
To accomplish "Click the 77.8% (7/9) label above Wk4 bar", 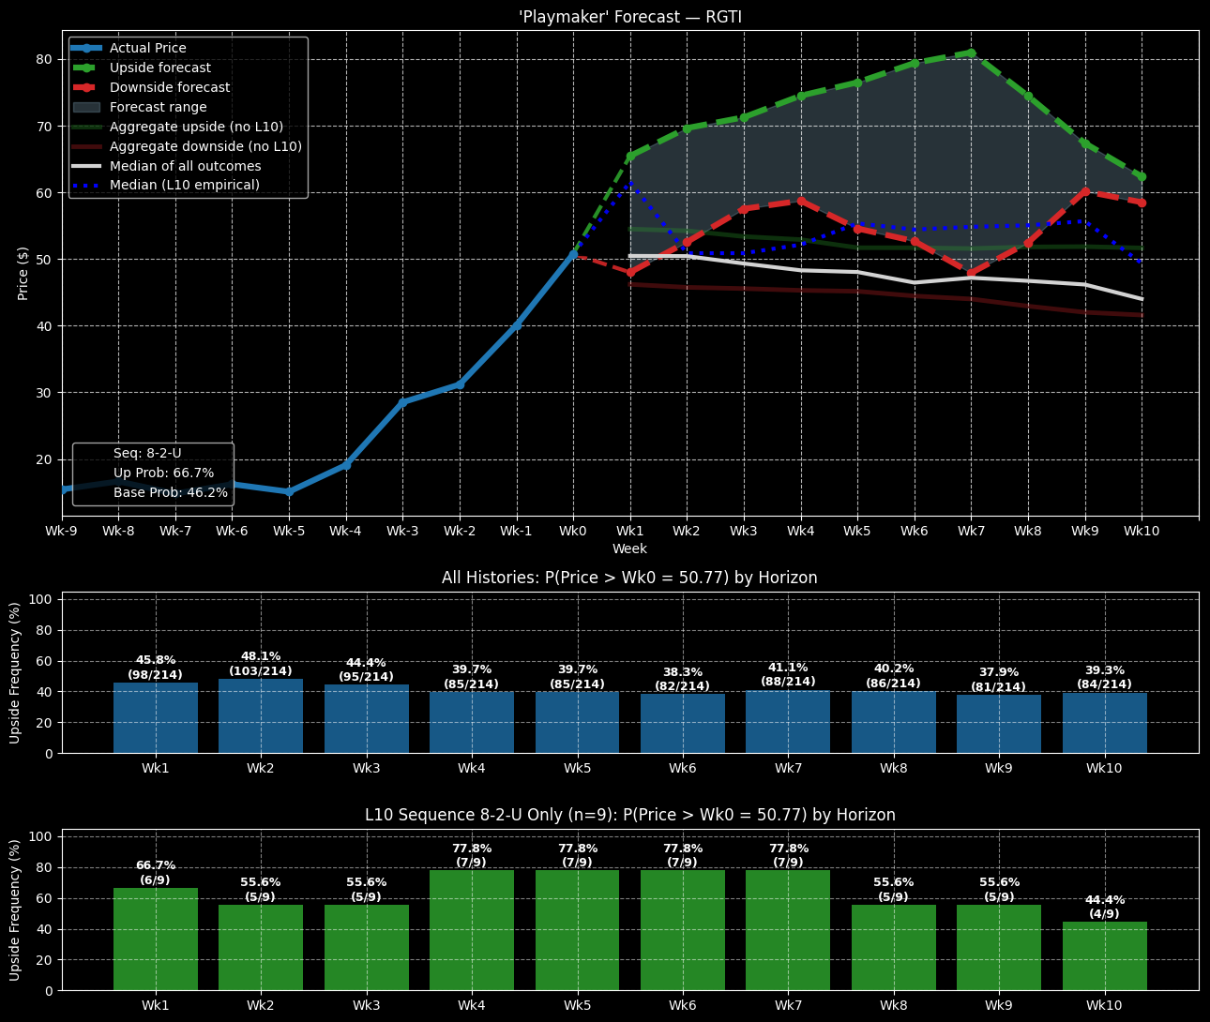I will pos(472,855).
